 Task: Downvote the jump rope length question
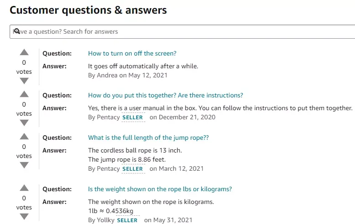coord(24,165)
